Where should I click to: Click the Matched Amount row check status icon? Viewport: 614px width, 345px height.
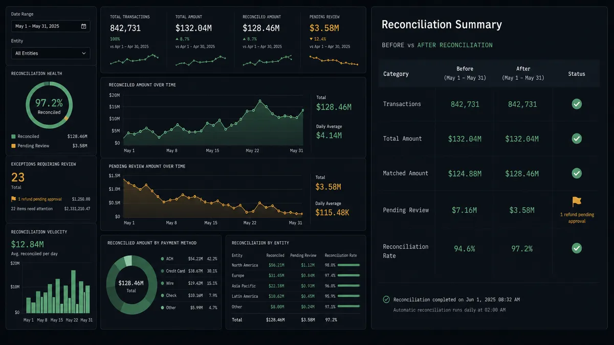[577, 173]
